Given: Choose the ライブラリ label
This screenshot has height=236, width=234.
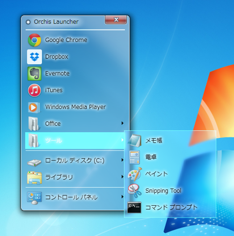Looking at the screenshot, I should pos(59,177).
